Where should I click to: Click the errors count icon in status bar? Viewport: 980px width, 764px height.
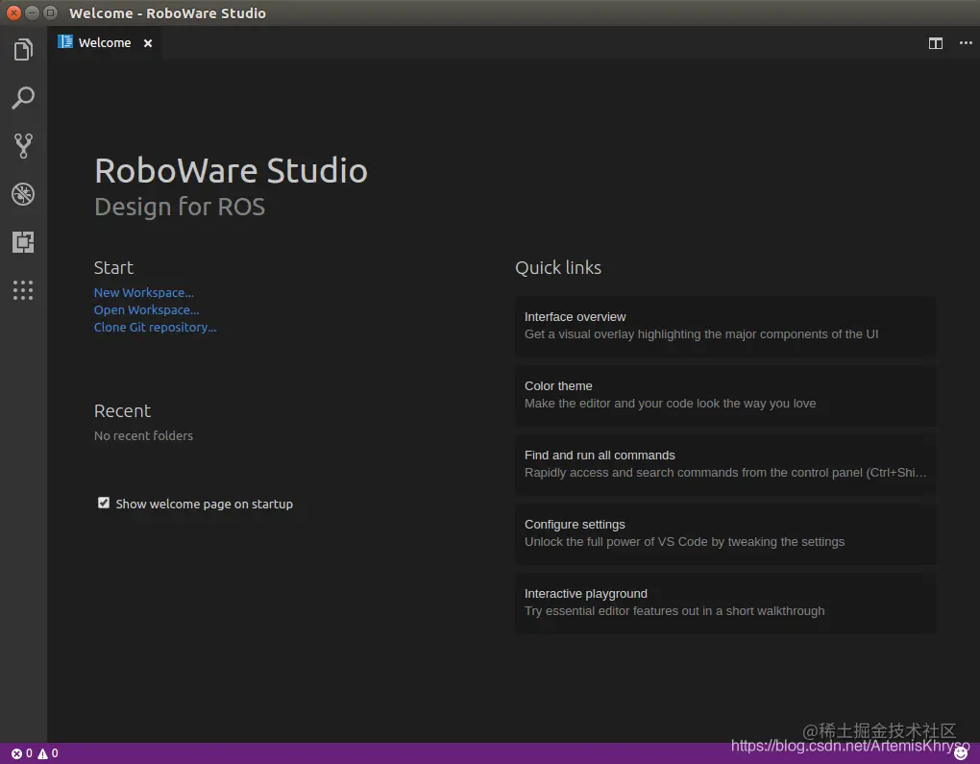[17, 753]
